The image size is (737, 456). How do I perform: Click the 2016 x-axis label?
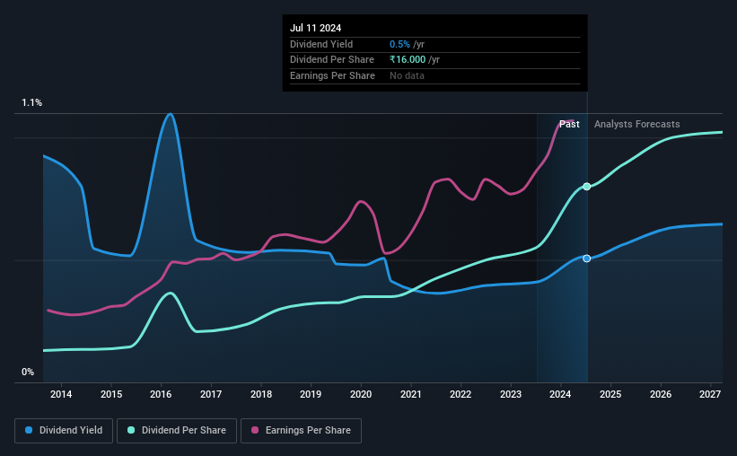click(x=161, y=394)
